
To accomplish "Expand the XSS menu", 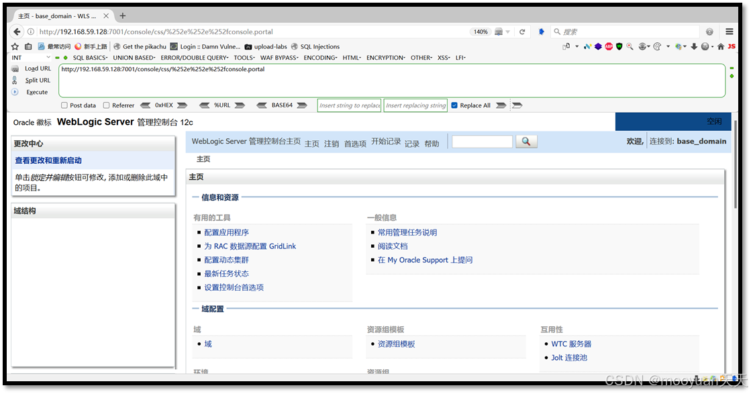I will pos(444,58).
